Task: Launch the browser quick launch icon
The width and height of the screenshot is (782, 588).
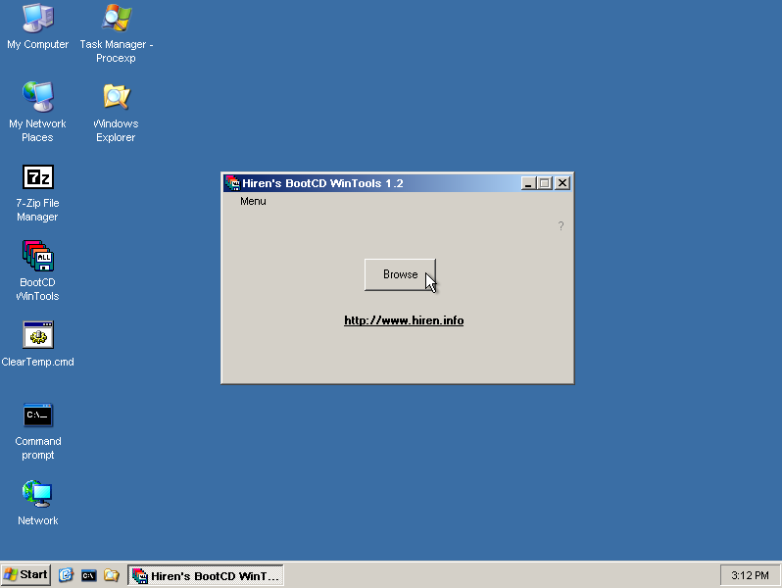Action: pyautogui.click(x=66, y=575)
